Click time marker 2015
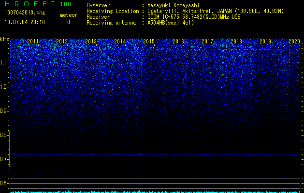This screenshot has width=304, height=193. pos(149,41)
